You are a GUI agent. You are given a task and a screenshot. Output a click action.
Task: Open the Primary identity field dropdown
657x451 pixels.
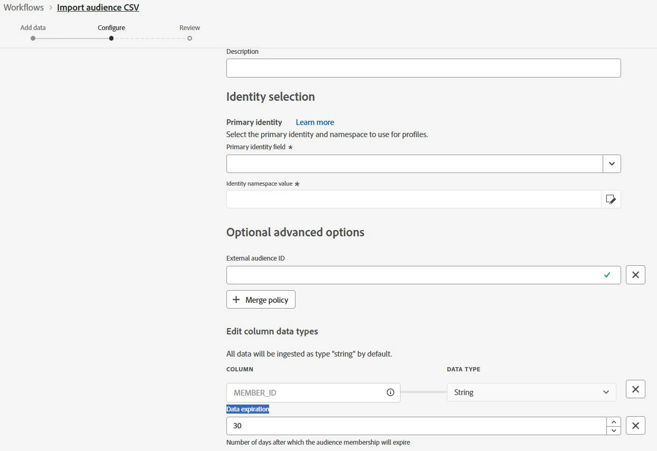(612, 164)
